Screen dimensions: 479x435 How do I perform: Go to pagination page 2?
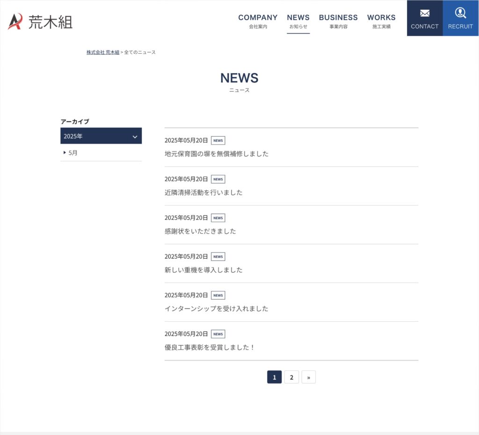(291, 377)
